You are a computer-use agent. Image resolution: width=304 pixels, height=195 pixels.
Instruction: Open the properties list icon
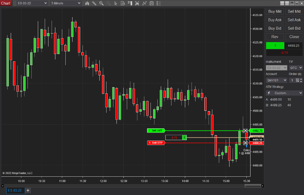pos(159,3)
